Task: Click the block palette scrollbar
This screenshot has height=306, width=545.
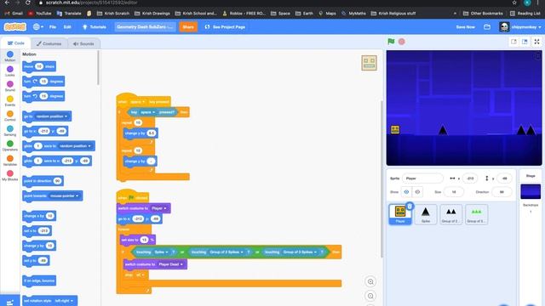Action: pyautogui.click(x=99, y=68)
